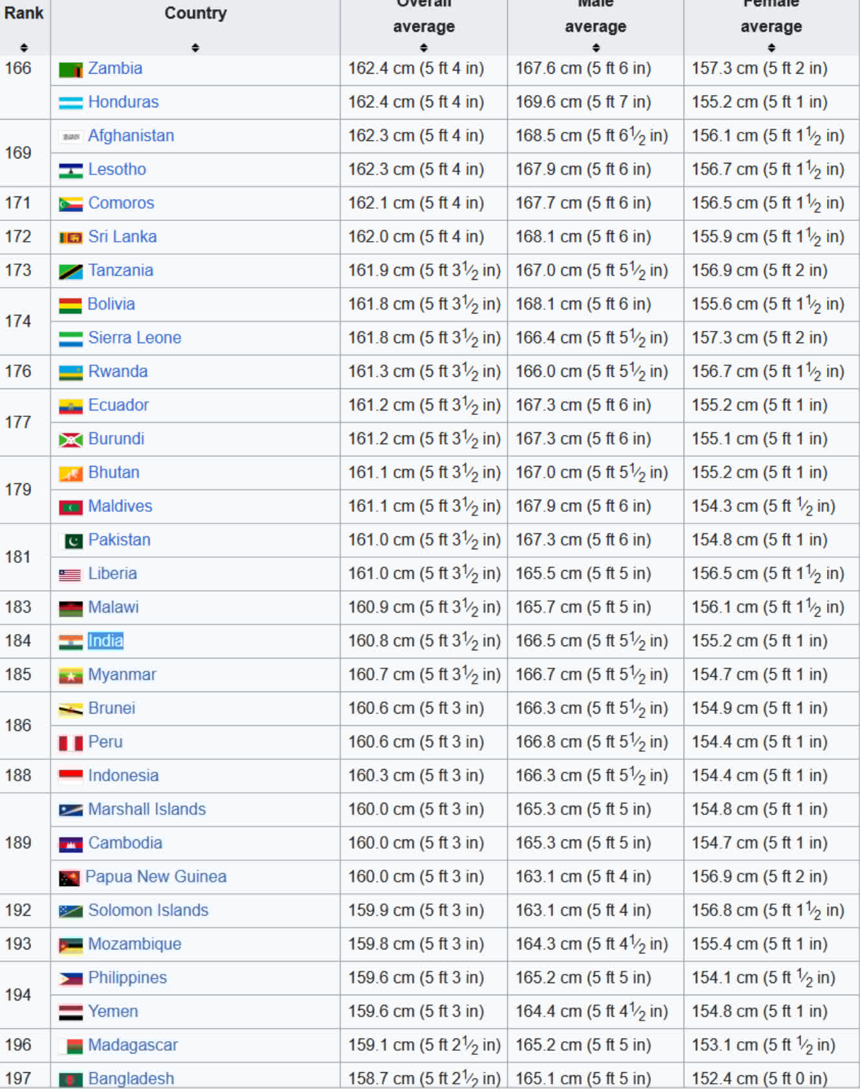This screenshot has width=860, height=1089.
Task: Click rank number "183" beside Malawi
Action: [18, 607]
